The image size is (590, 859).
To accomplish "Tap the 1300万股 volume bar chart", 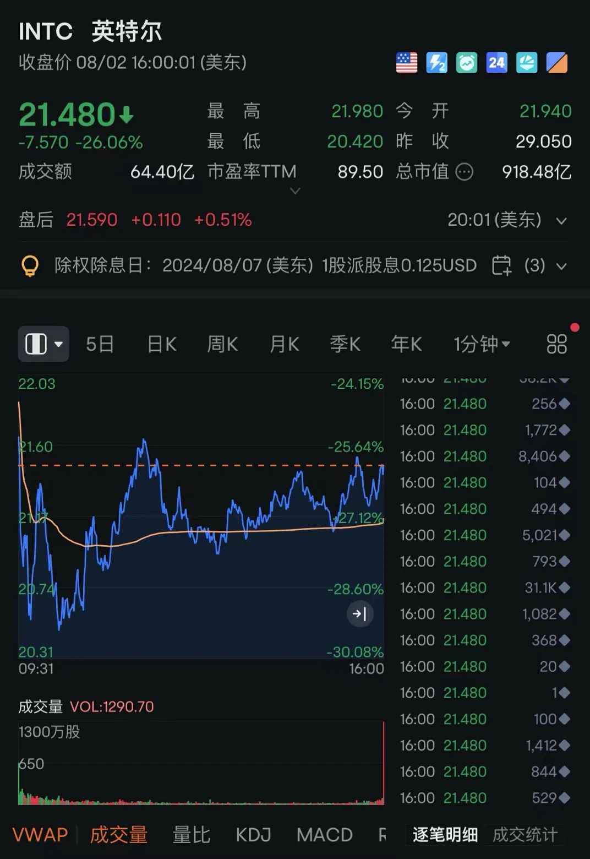I will (201, 765).
